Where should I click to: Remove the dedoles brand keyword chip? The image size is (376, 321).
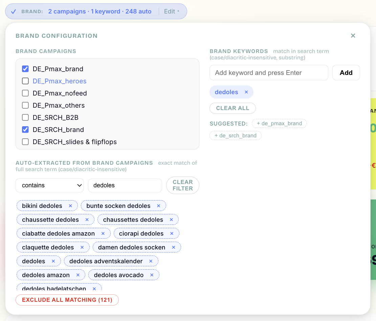[246, 92]
